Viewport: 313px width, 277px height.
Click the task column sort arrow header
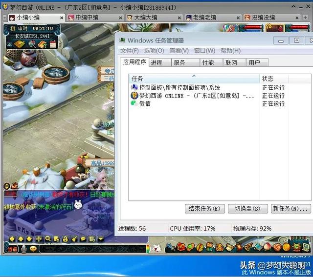tap(194, 76)
